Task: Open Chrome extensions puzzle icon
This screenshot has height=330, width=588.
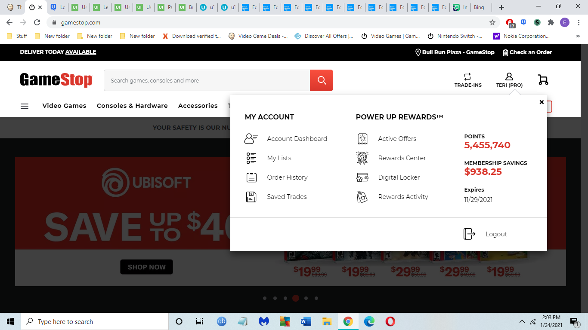Action: 551,22
